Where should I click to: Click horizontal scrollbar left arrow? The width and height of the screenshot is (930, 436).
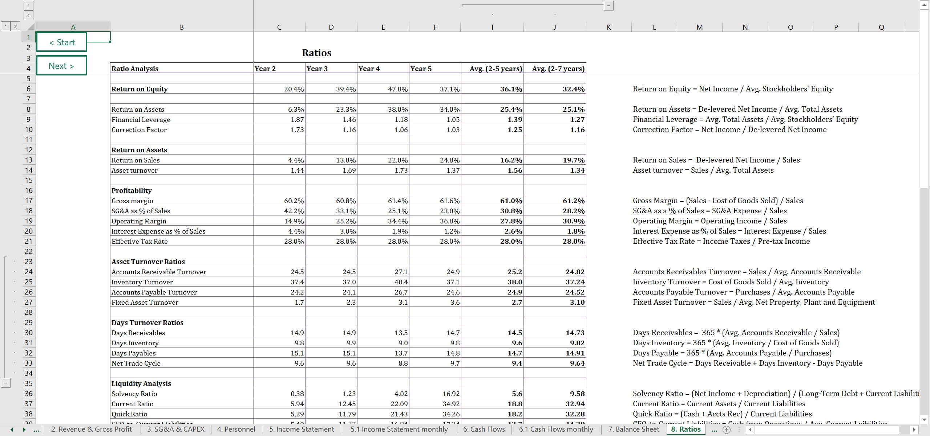click(751, 429)
